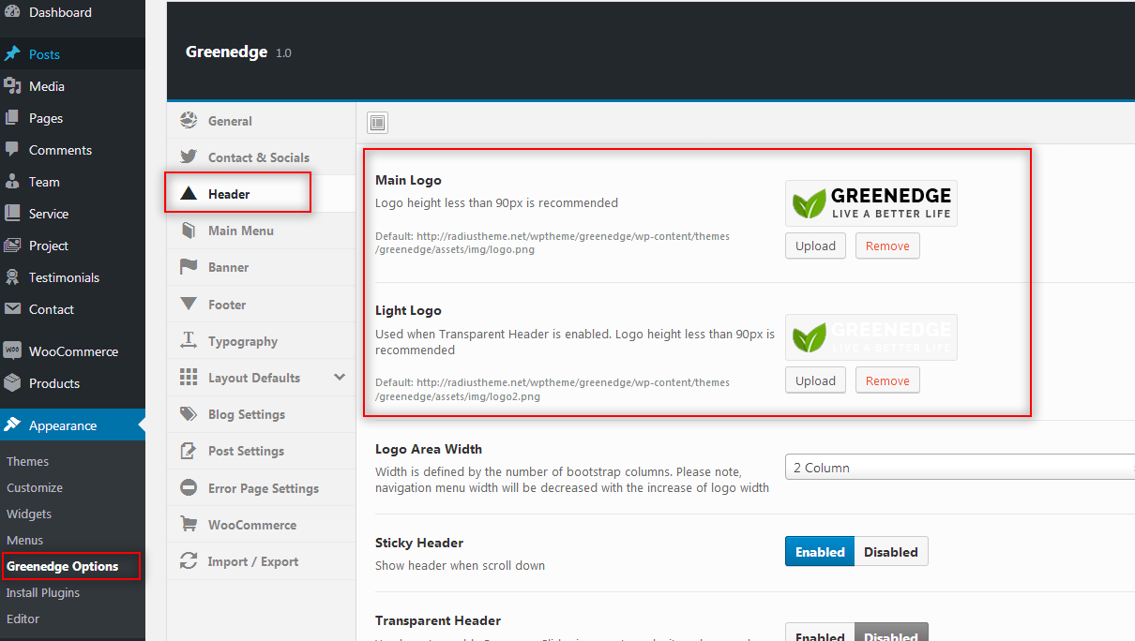The width and height of the screenshot is (1135, 641).
Task: Click the Post Settings edit icon
Action: coord(189,451)
